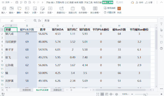Open the 英雄组合 sheet tab
The width and height of the screenshot is (164, 96).
click(x=57, y=90)
